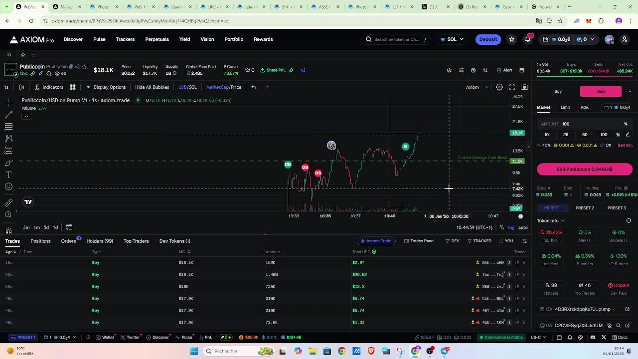Open the Pulse menu item
This screenshot has width=638, height=359.
[x=99, y=39]
